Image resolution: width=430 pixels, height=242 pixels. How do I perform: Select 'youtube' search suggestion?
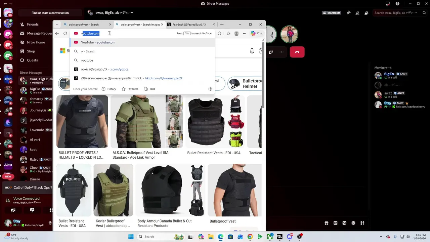(142, 60)
